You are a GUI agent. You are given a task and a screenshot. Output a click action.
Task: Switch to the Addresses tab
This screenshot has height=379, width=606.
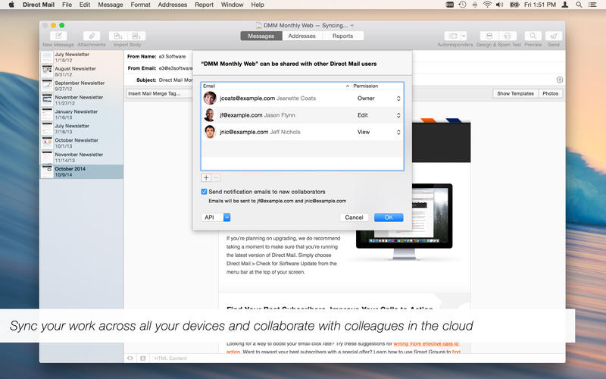(301, 36)
